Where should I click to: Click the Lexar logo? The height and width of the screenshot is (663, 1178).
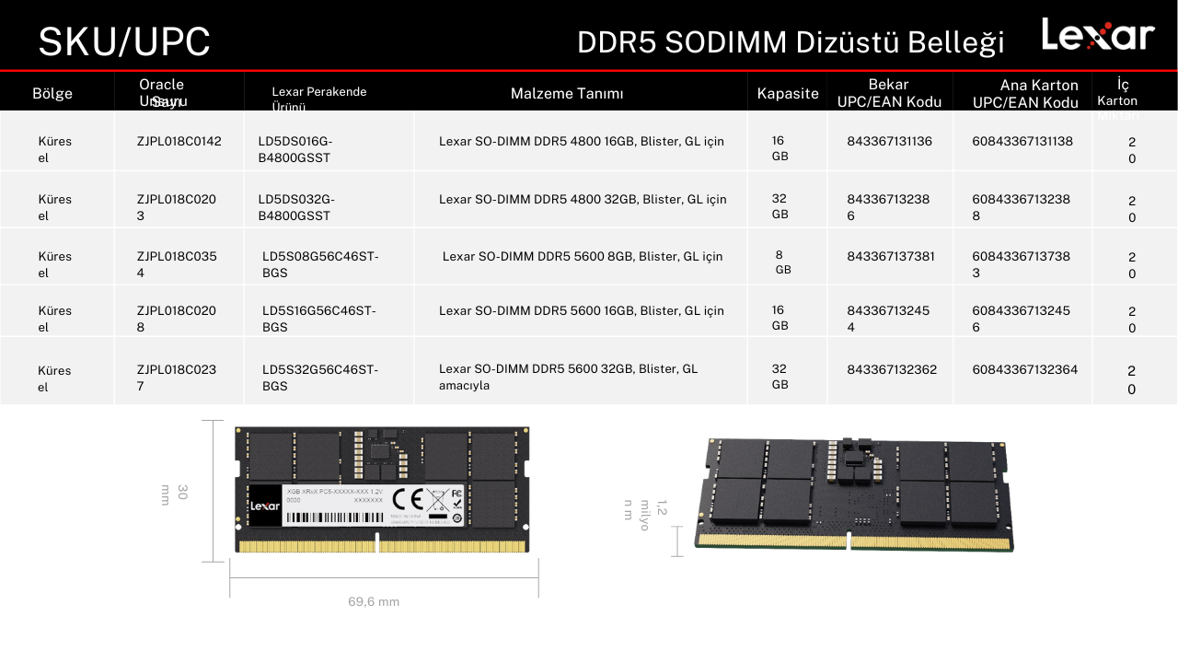pos(1098,35)
